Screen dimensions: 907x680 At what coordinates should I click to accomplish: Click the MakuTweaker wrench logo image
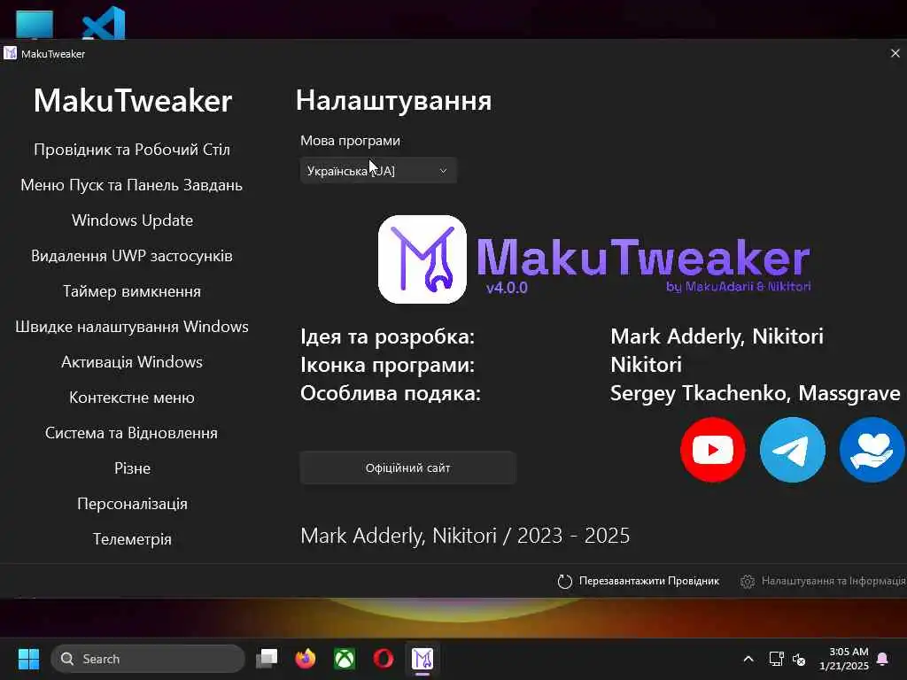coord(422,259)
